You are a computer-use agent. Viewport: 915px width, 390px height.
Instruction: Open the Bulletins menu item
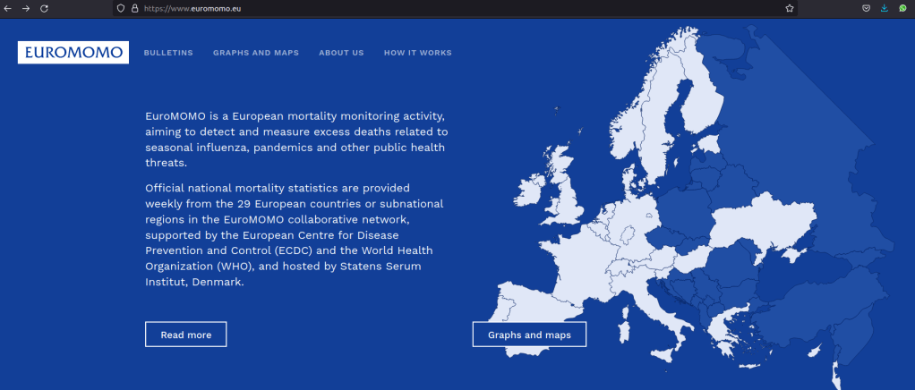click(x=168, y=53)
